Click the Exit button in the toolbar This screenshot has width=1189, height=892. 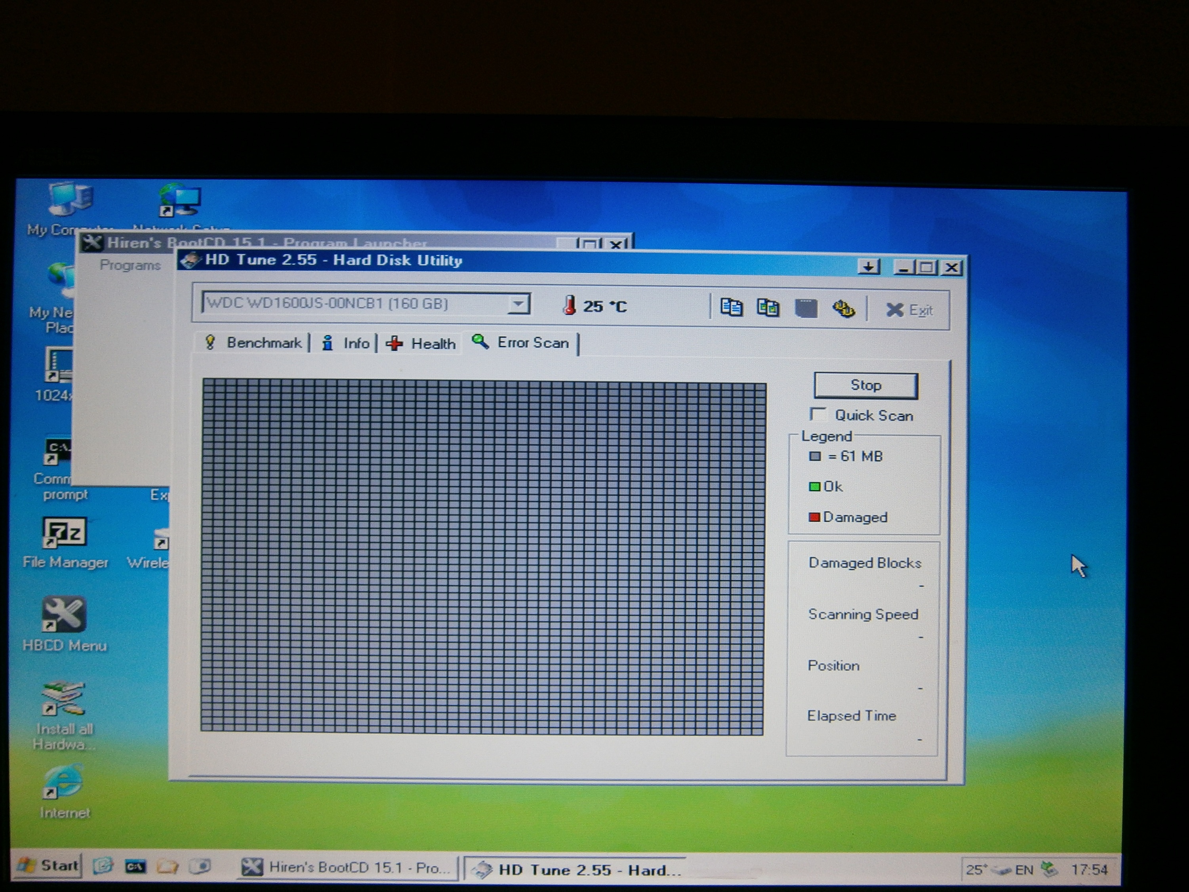coord(909,310)
